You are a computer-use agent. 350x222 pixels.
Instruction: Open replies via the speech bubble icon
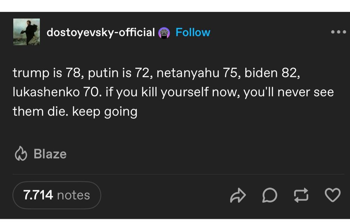tap(269, 195)
